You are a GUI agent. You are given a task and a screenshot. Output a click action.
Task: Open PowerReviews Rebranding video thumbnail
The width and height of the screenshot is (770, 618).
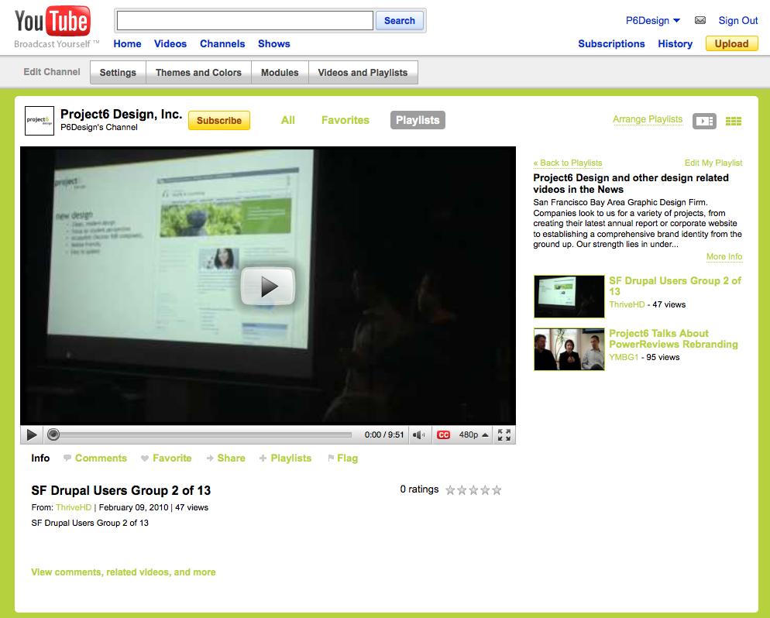click(569, 349)
